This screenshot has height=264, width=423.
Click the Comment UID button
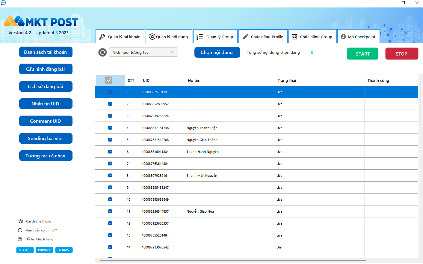[46, 121]
